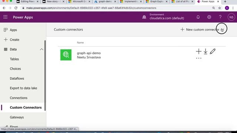Open the graph-api-demo connector name
This screenshot has height=133, width=237.
point(89,53)
